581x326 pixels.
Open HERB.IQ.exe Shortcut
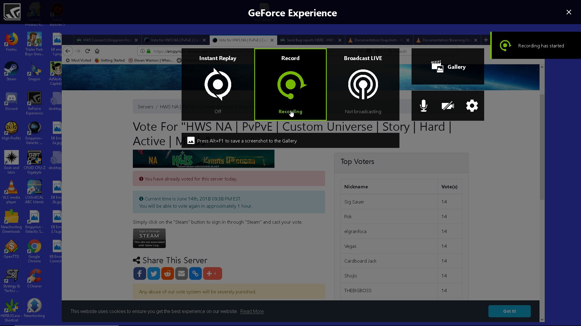11,310
